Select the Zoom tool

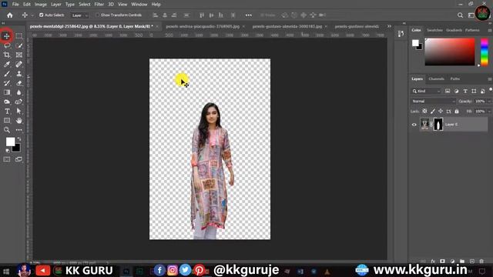(7, 130)
